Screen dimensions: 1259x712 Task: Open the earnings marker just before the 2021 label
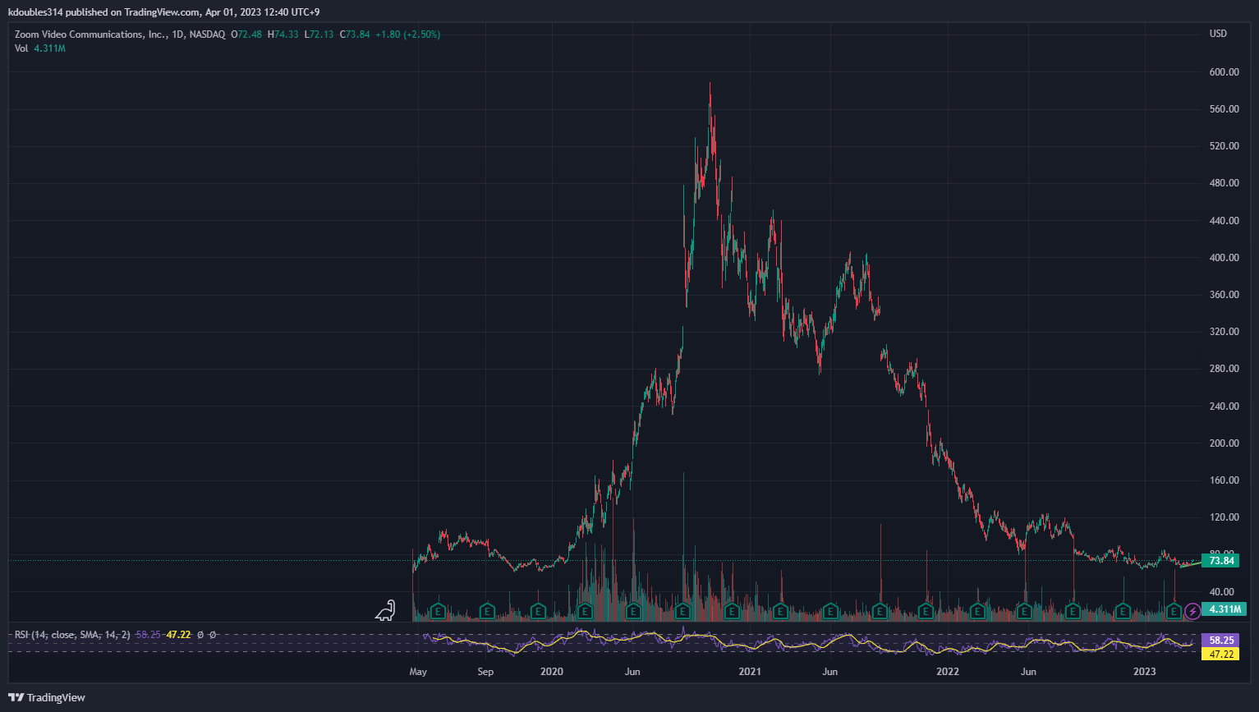click(x=731, y=611)
